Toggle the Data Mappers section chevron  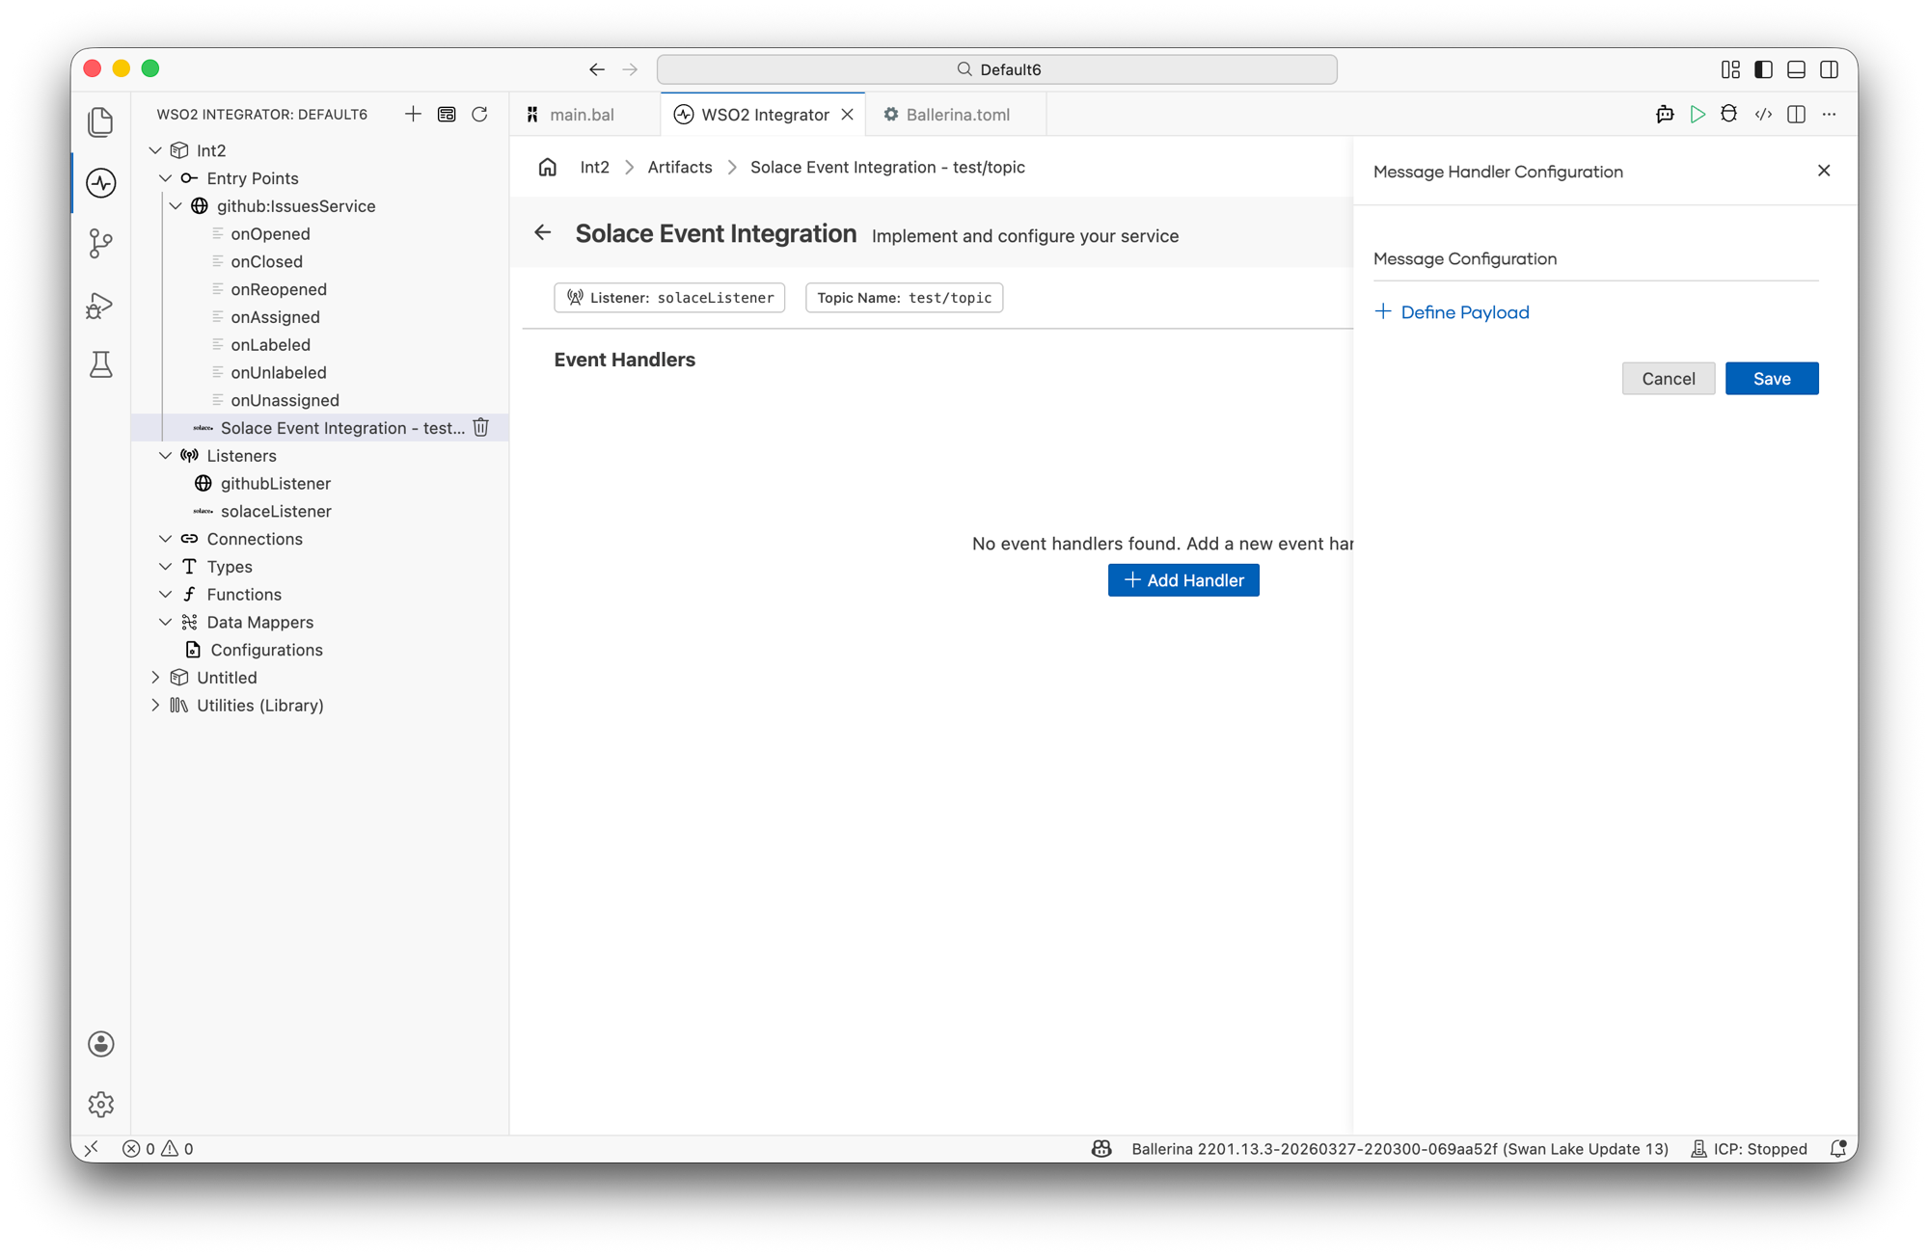(166, 622)
